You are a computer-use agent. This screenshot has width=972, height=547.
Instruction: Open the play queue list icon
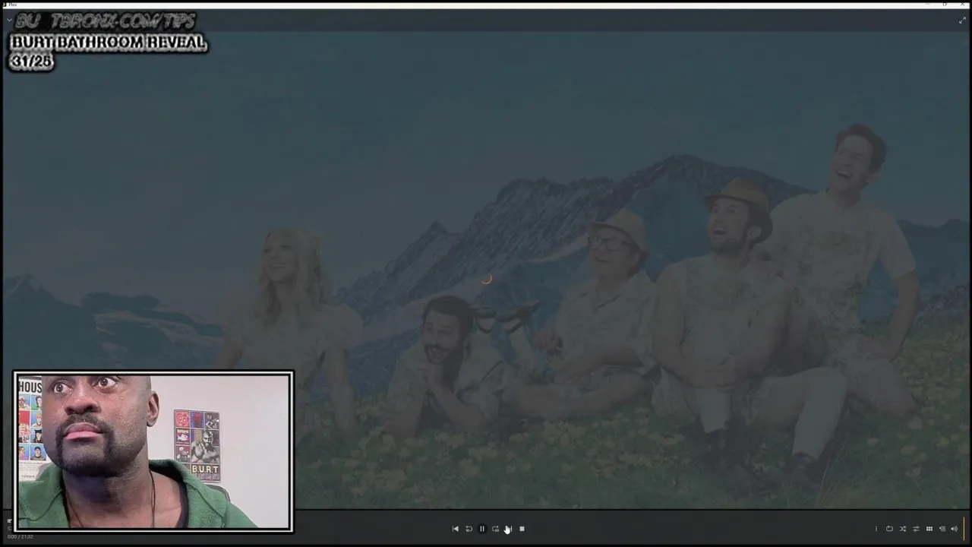pyautogui.click(x=942, y=529)
